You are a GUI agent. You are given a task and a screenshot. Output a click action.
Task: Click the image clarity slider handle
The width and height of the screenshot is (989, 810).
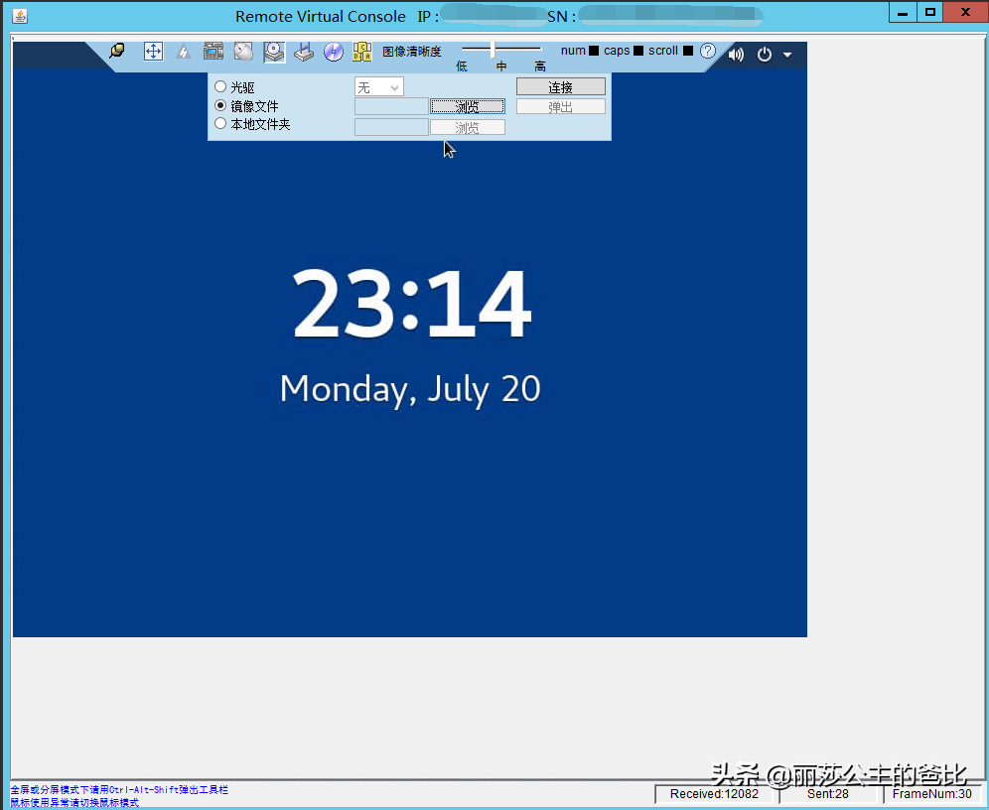(x=493, y=50)
